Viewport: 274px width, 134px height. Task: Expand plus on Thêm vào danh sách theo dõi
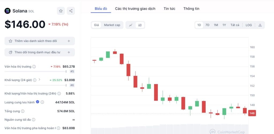click(x=69, y=41)
